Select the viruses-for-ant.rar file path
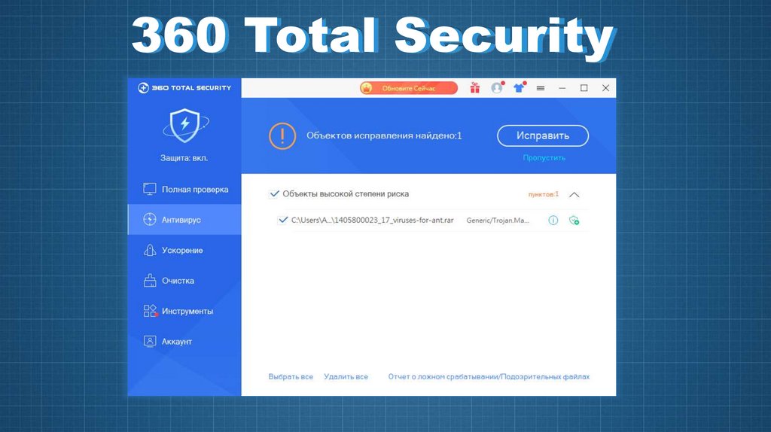This screenshot has height=432, width=771. click(372, 221)
